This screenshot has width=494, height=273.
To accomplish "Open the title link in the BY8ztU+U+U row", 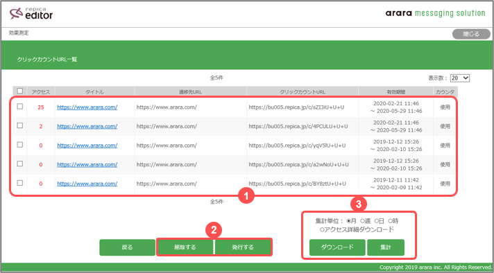I will [x=87, y=184].
